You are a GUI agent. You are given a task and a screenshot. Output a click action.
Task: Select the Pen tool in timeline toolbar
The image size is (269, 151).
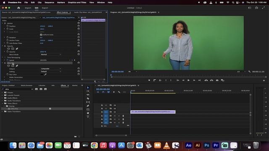pos(88,106)
